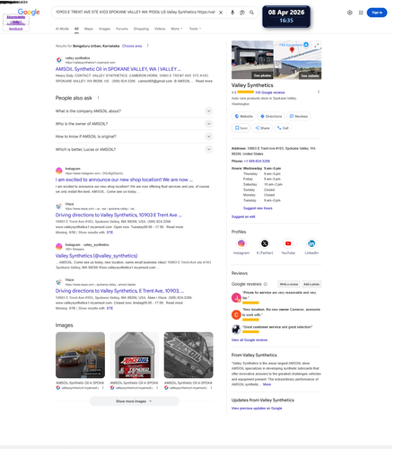
Task: Expand 'What is the company AMSOIL about?'
Action: tap(134, 111)
